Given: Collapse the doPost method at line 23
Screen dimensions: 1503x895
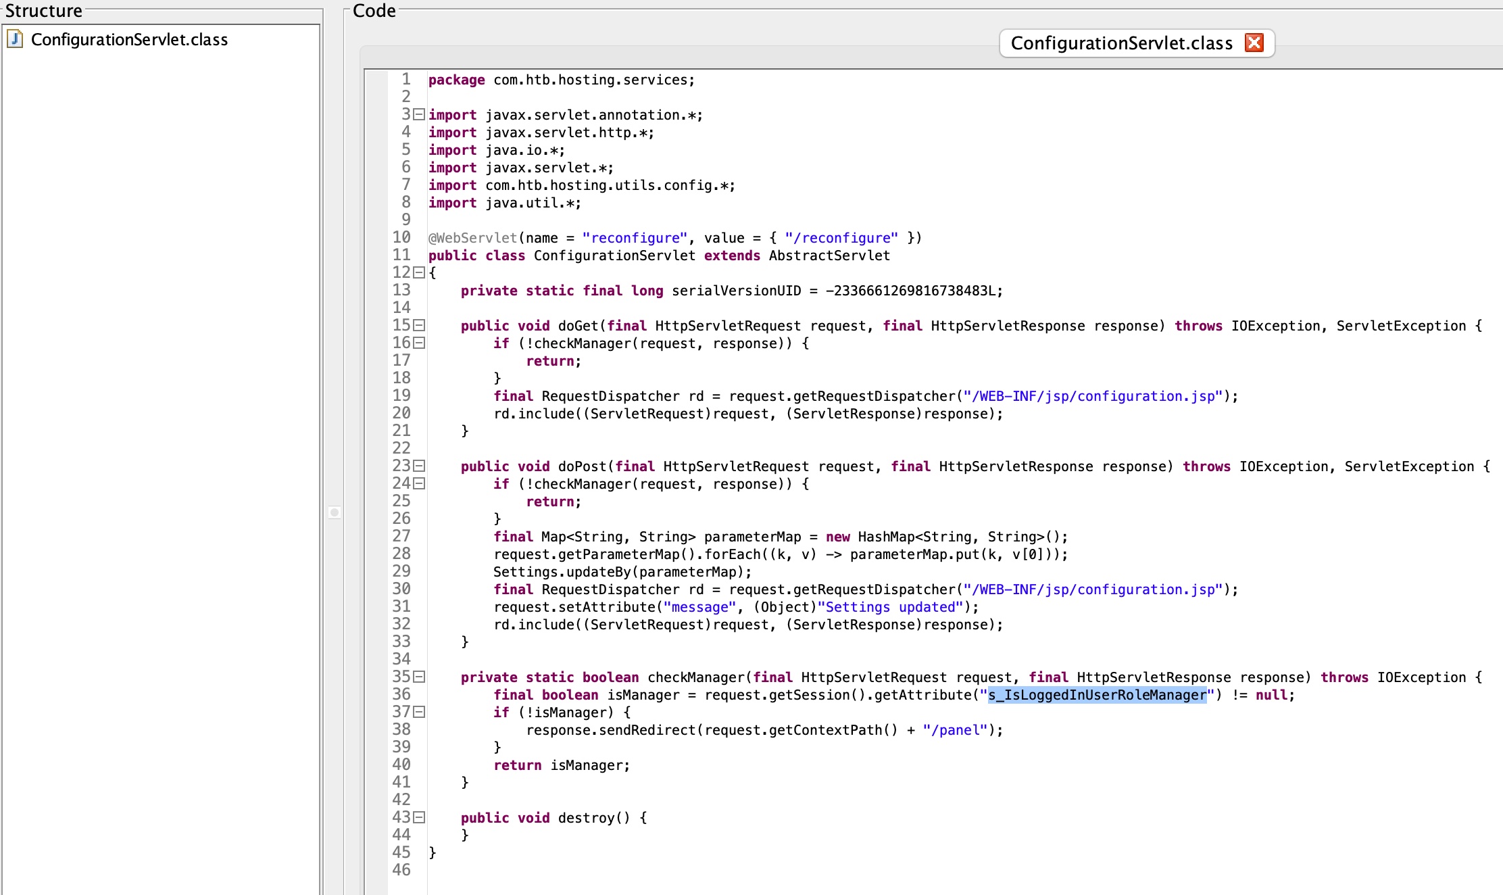Looking at the screenshot, I should pyautogui.click(x=419, y=466).
